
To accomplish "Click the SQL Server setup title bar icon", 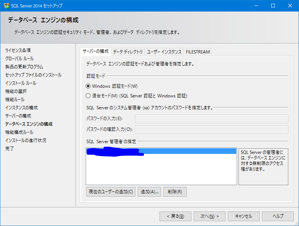I will point(6,6).
